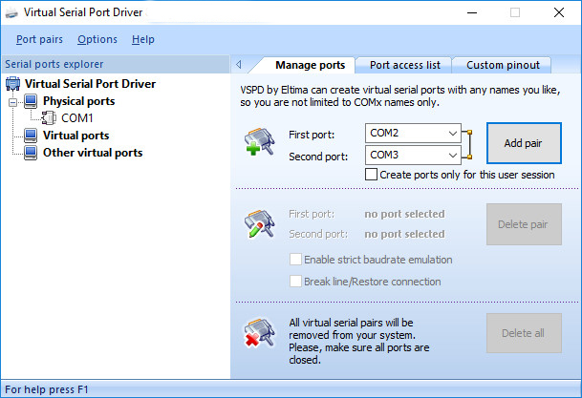Open the Port pairs menu
The width and height of the screenshot is (582, 398).
[39, 39]
